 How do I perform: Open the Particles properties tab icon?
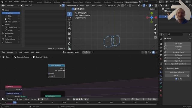click(x=161, y=76)
